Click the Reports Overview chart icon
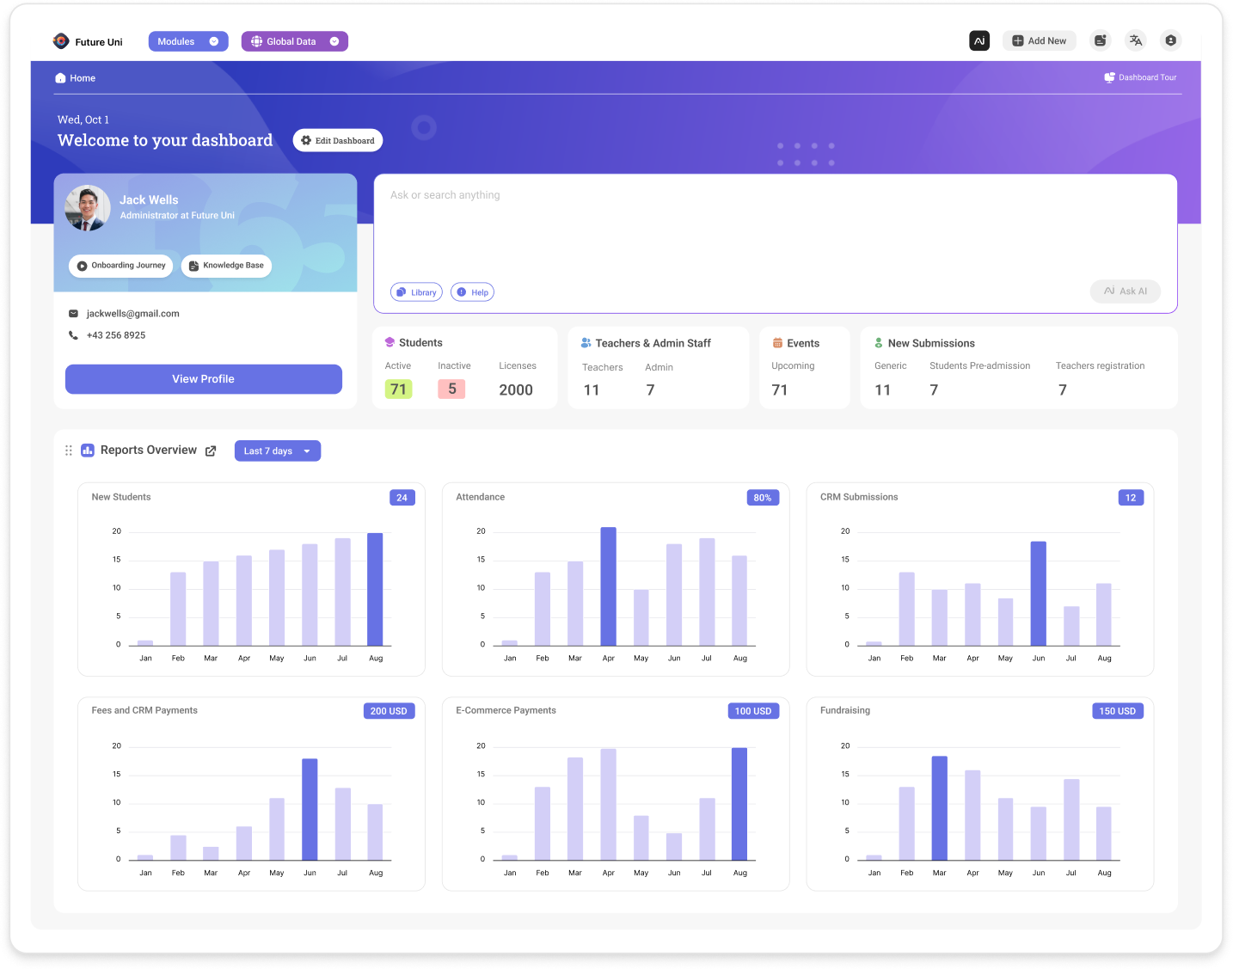 coord(87,451)
